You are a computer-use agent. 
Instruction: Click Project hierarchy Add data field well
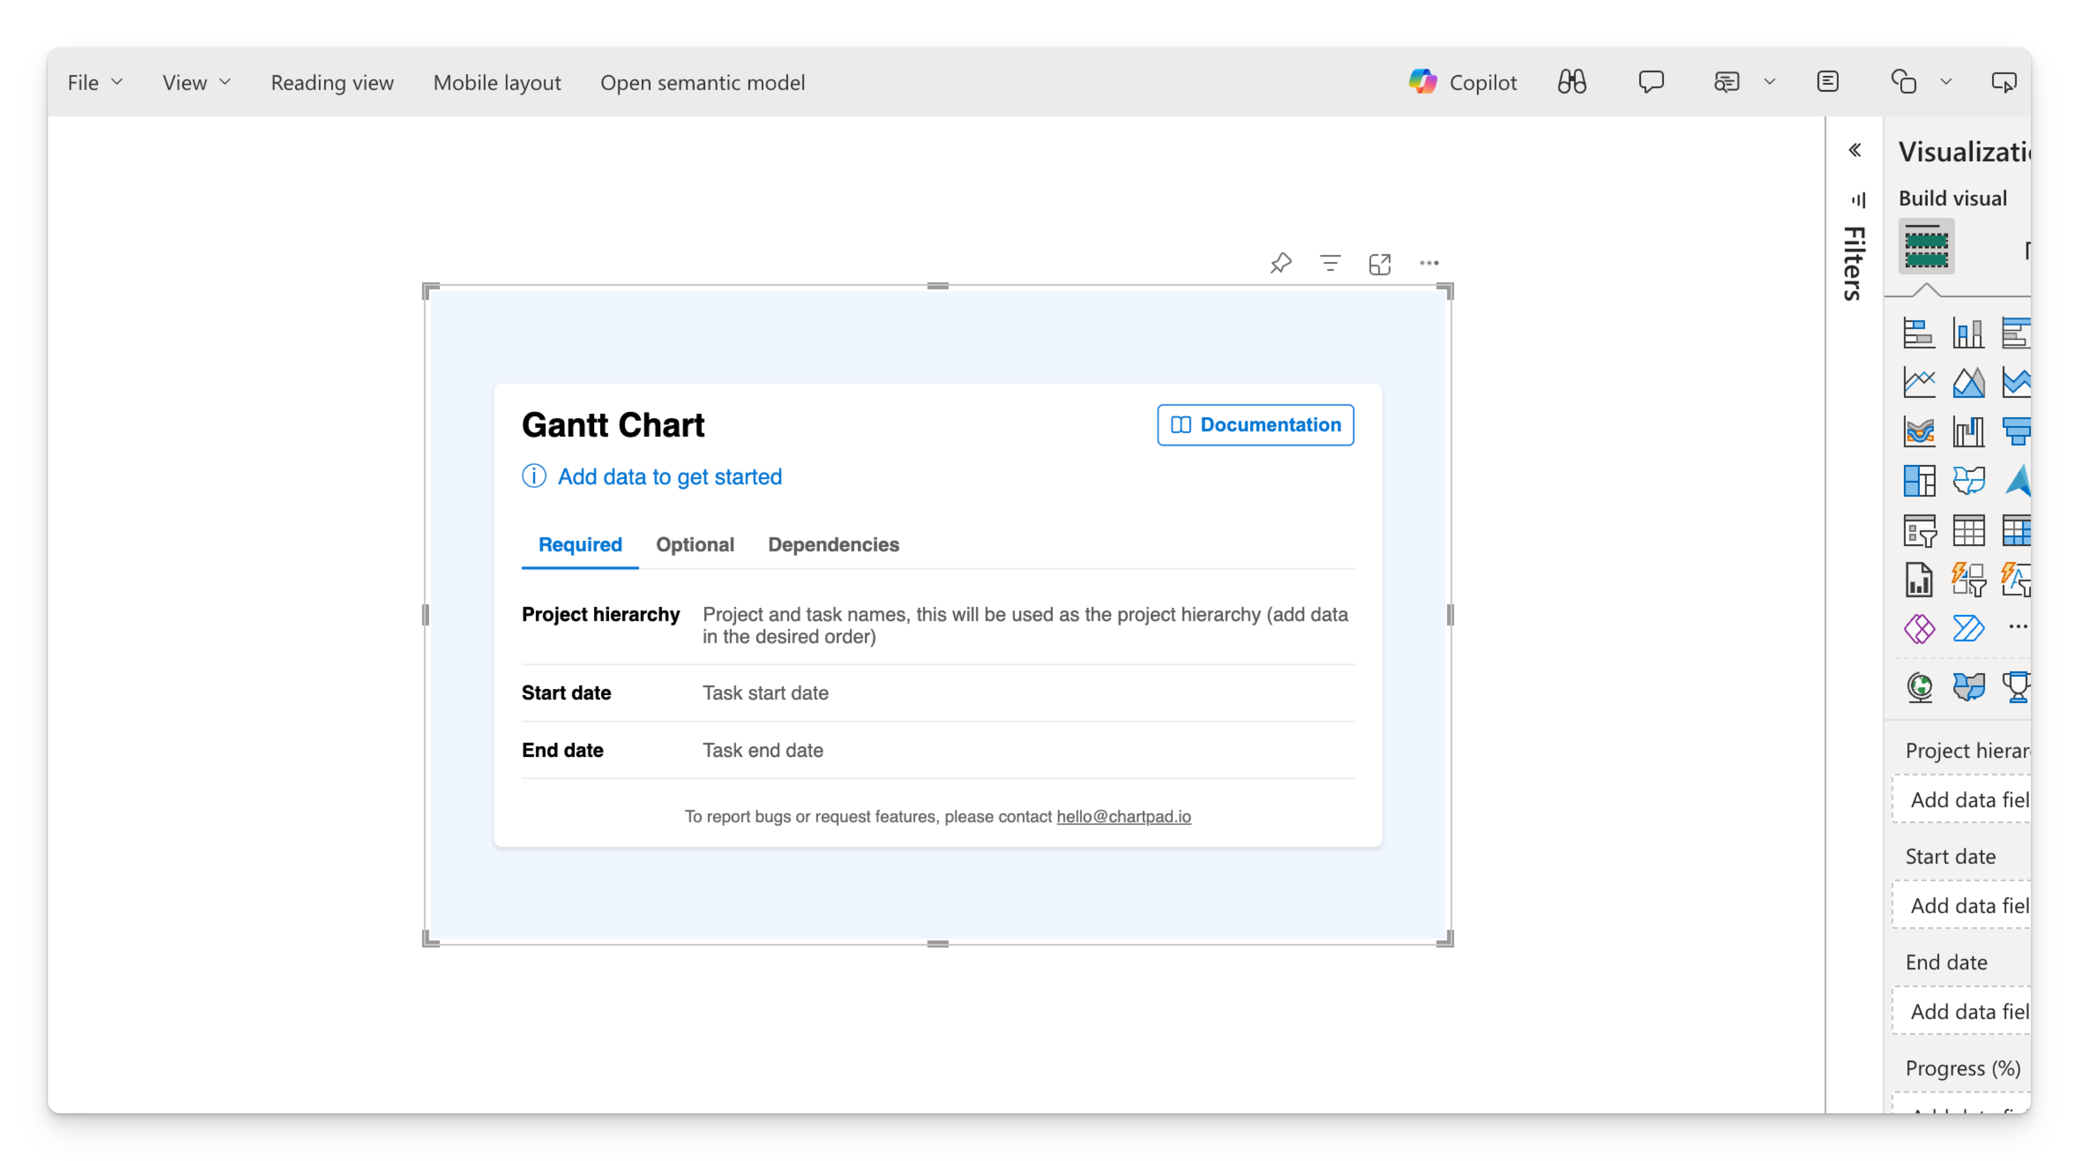1961,799
